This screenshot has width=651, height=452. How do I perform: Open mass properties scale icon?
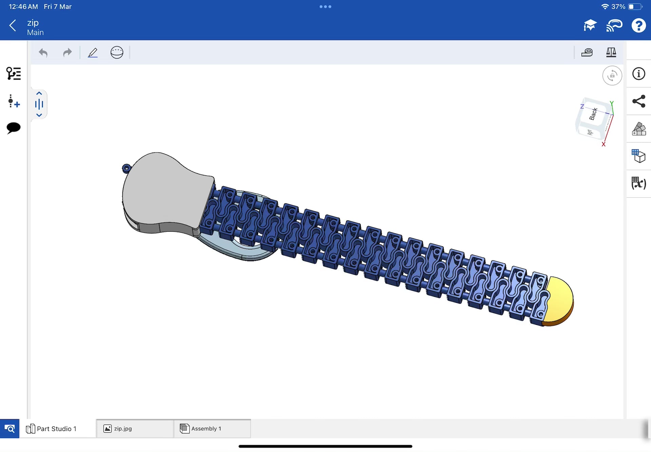tap(611, 53)
